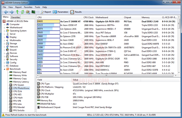
Task: Select the CPU Queen benchmark
Action: (x=18, y=85)
